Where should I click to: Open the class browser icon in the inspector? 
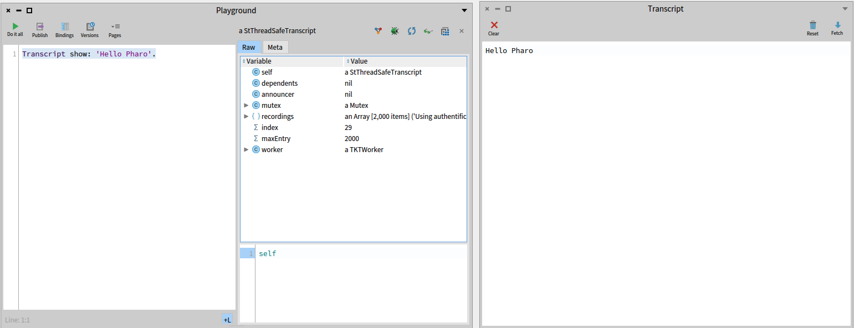pyautogui.click(x=445, y=32)
